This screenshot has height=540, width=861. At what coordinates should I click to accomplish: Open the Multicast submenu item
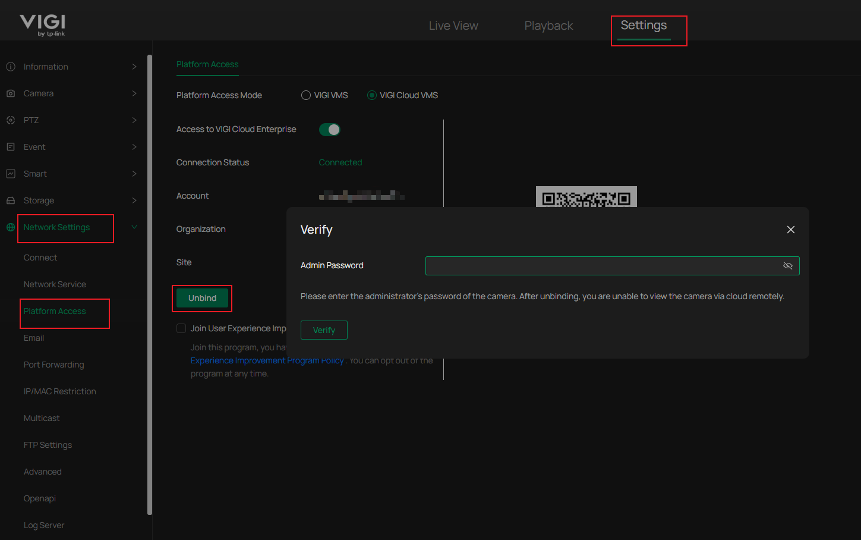click(42, 418)
